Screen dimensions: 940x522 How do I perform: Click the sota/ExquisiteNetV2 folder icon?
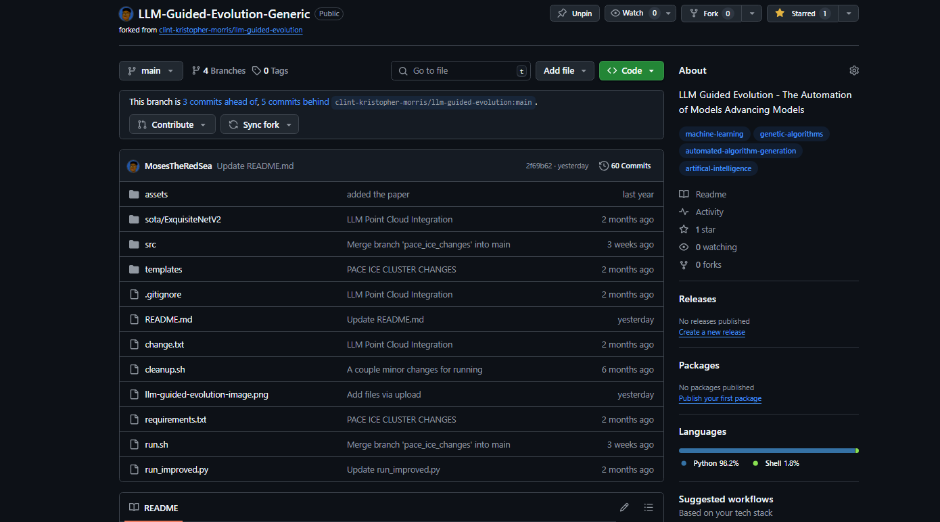click(x=133, y=219)
